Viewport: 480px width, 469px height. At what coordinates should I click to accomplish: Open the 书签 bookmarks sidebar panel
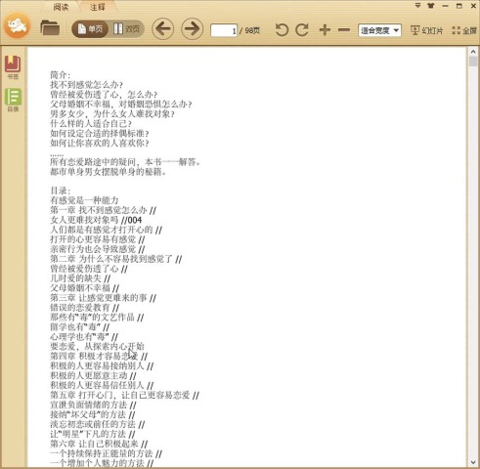pos(13,67)
